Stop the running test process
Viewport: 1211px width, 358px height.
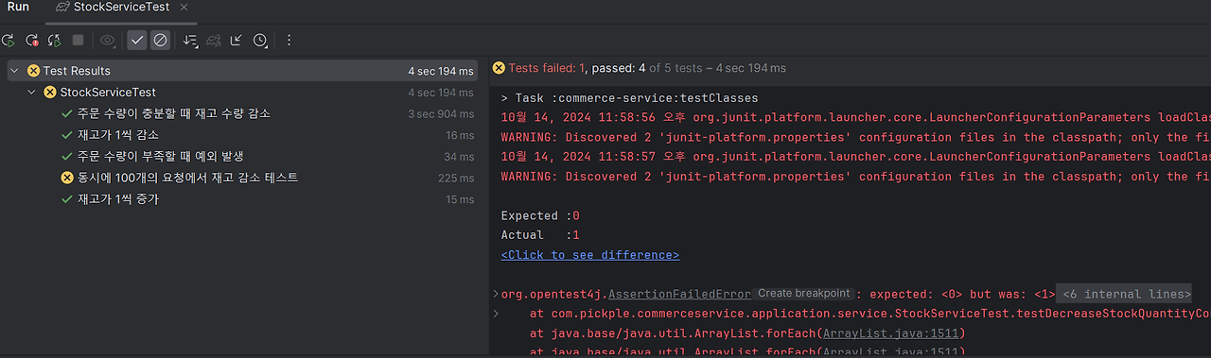click(79, 41)
